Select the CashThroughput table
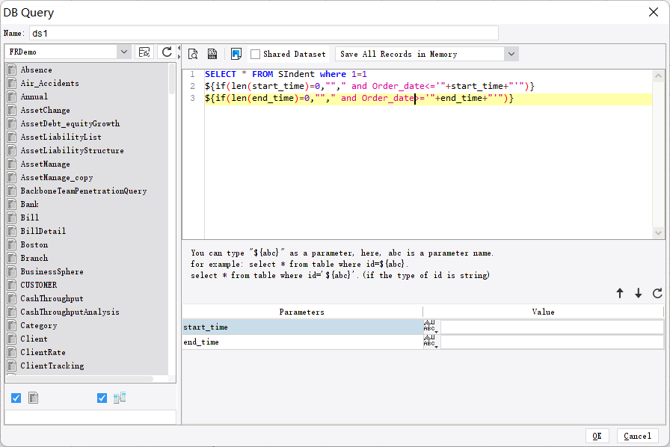This screenshot has height=447, width=670. pos(52,299)
